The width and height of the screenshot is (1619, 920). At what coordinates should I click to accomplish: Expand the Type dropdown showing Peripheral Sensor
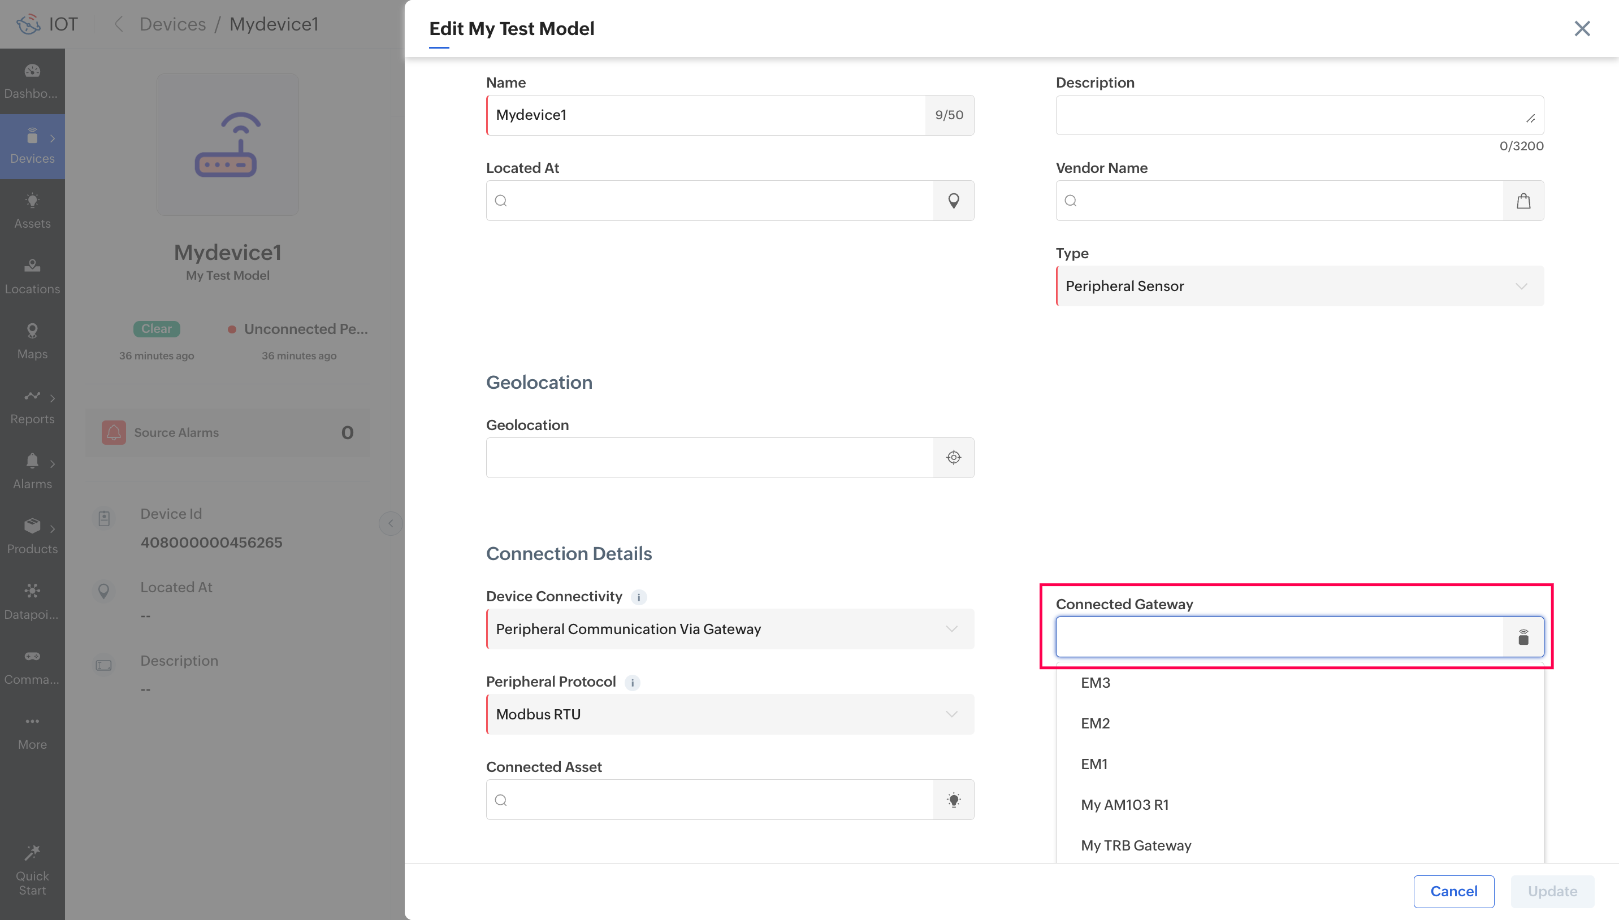click(x=1299, y=287)
